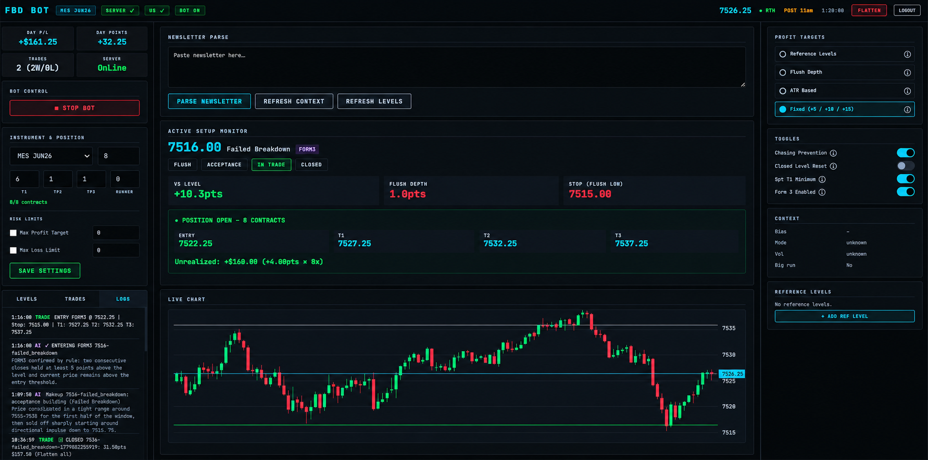928x460 pixels.
Task: Toggle Chasing Prevention switch
Action: pos(906,153)
